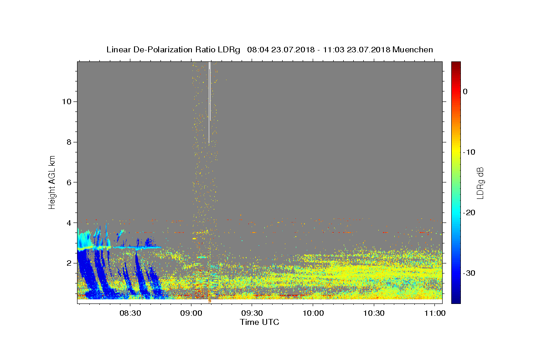Click the dark red top of colorbar

click(x=456, y=66)
